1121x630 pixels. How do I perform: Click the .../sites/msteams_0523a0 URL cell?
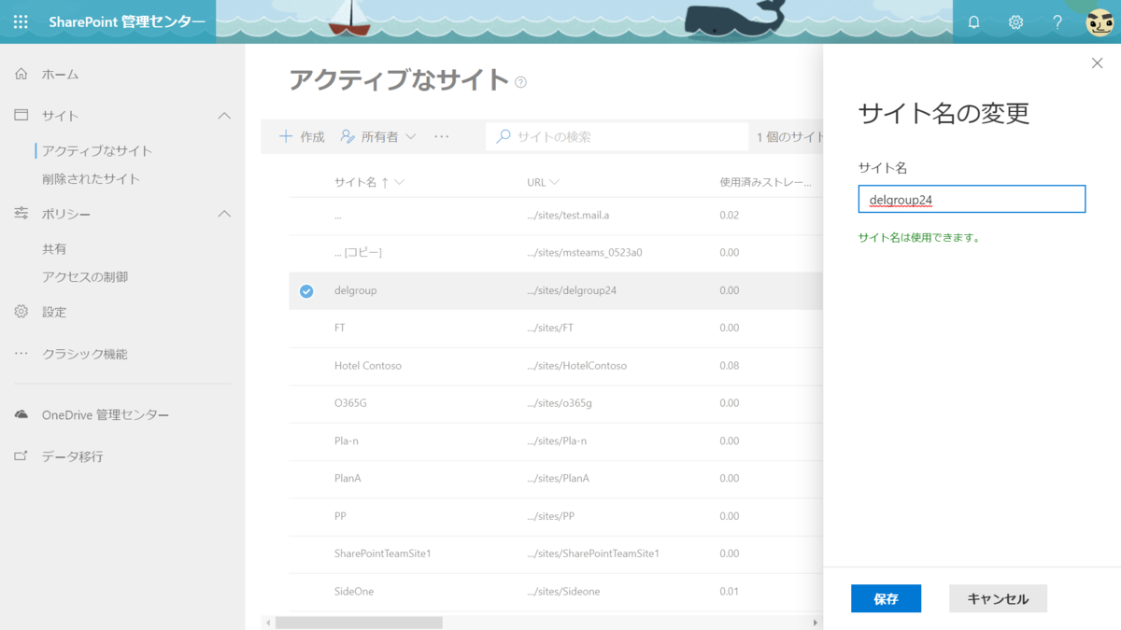tap(585, 253)
